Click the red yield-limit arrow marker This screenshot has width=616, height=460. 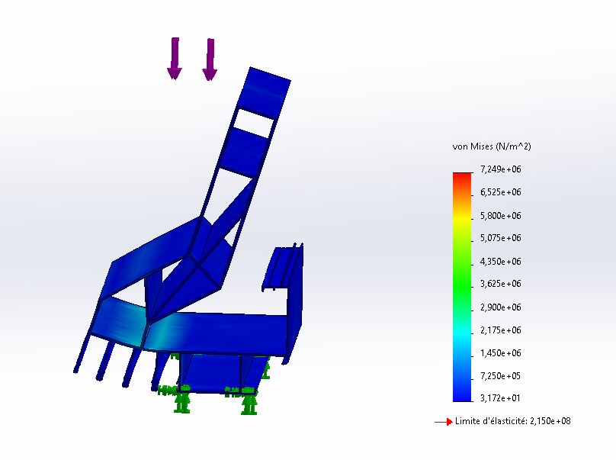444,422
